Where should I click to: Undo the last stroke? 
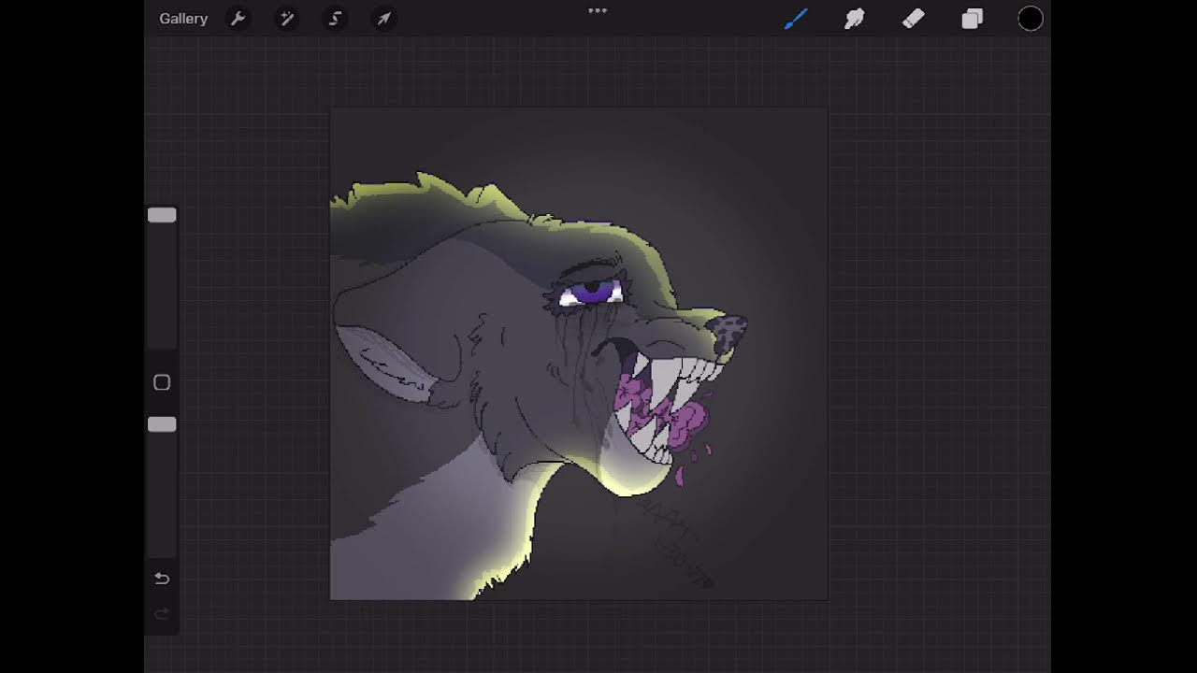coord(162,579)
